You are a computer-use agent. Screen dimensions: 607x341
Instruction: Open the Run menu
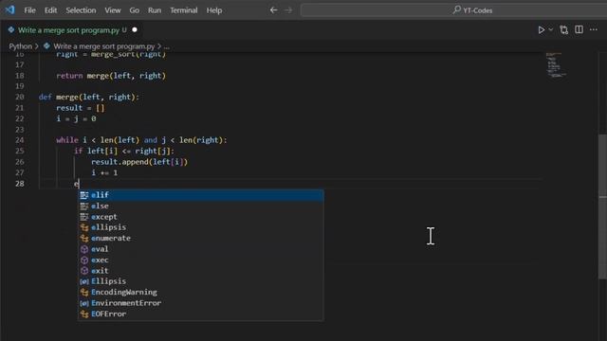point(155,10)
